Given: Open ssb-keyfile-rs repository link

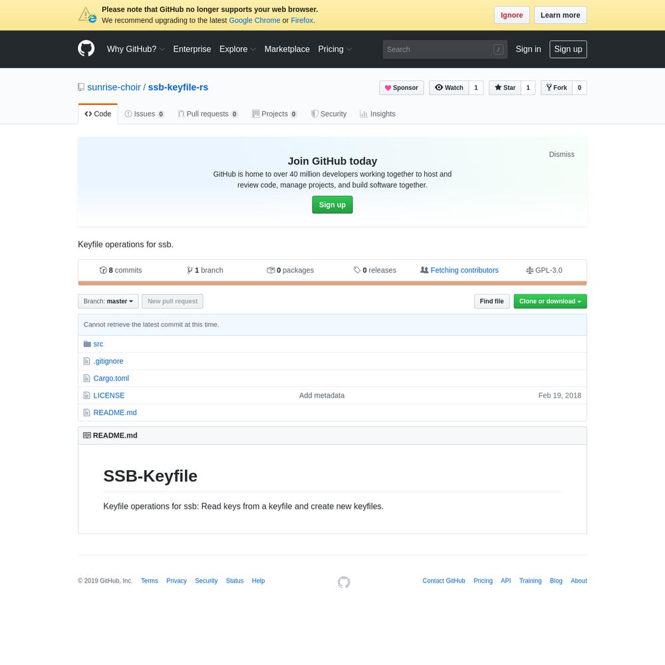Looking at the screenshot, I should 178,87.
